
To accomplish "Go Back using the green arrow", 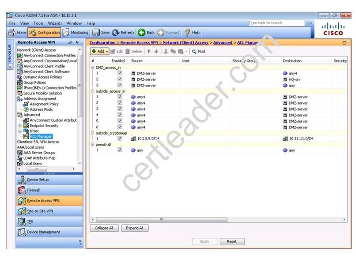I will pyautogui.click(x=141, y=33).
